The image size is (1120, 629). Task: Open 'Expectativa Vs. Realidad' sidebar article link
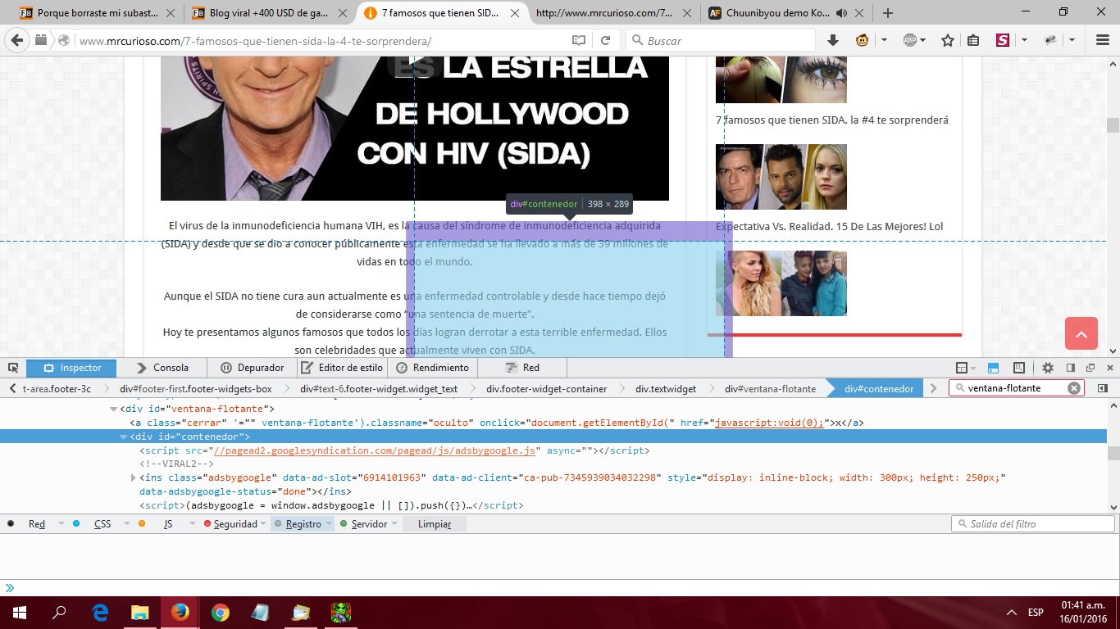(829, 226)
